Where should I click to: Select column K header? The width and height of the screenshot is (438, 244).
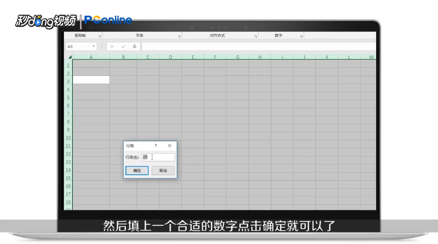pos(327,57)
